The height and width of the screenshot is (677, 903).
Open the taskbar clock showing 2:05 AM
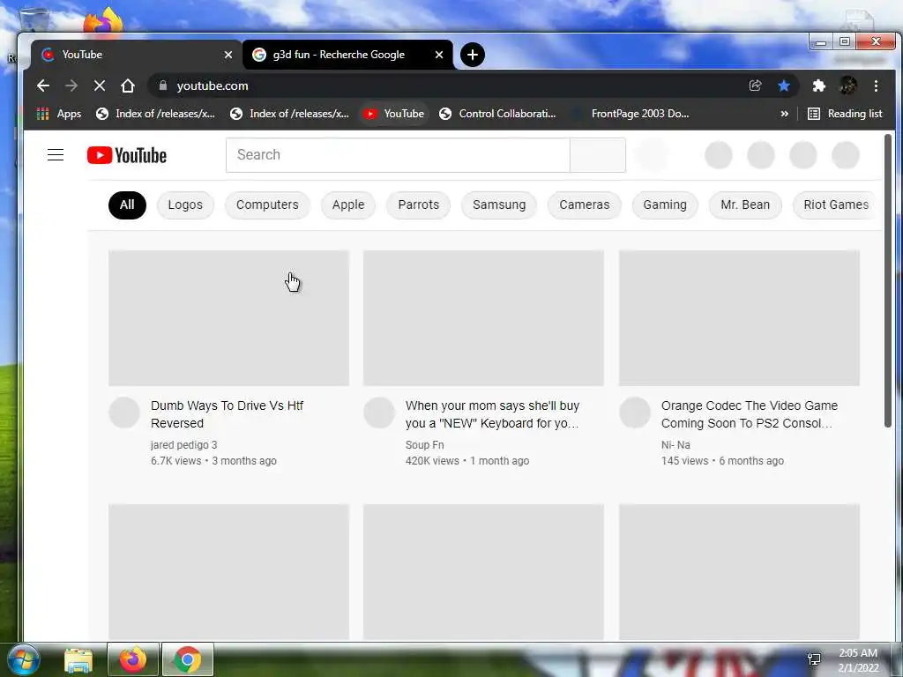[858, 660]
